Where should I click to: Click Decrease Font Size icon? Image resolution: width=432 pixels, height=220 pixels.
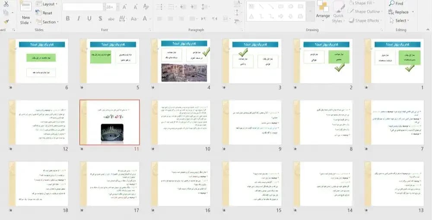(x=135, y=7)
